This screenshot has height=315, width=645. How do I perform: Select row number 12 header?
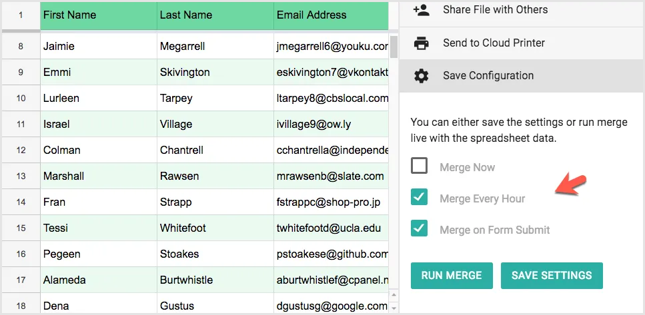pos(21,151)
